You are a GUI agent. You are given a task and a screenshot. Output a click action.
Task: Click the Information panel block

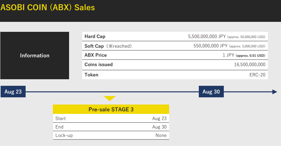(35, 56)
